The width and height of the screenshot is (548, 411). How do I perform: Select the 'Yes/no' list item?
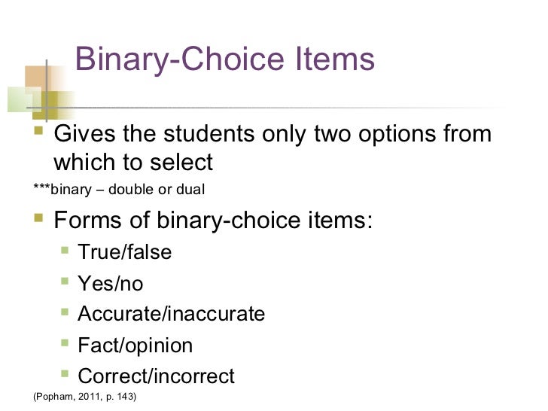[x=111, y=283]
